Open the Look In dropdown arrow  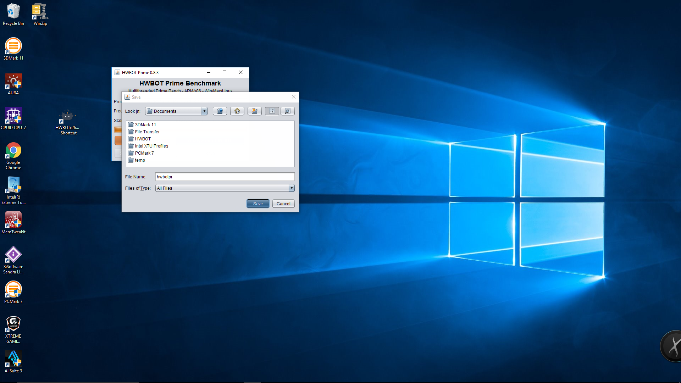(204, 111)
